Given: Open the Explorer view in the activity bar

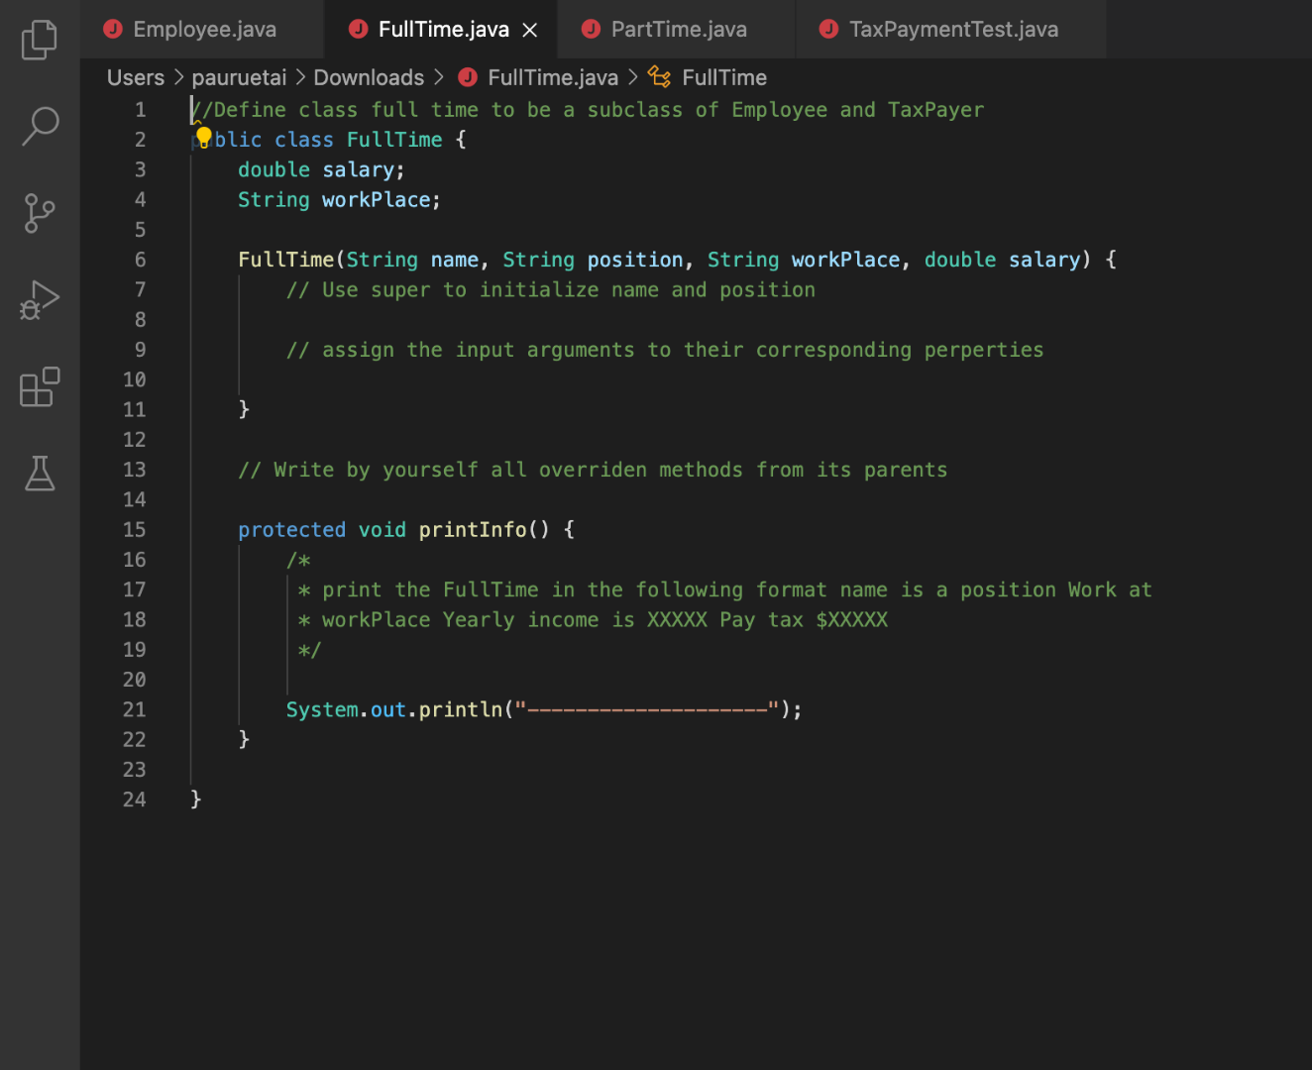Looking at the screenshot, I should coord(40,40).
